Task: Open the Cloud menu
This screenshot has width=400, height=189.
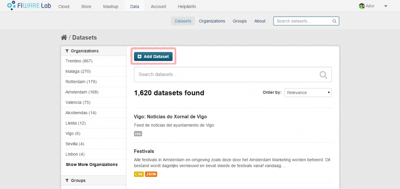Action: coord(64,7)
